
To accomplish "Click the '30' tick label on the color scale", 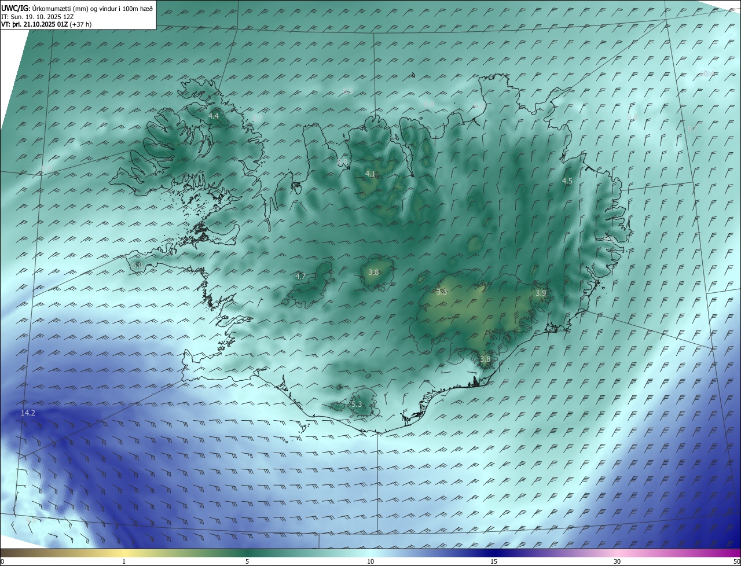I will [x=617, y=561].
